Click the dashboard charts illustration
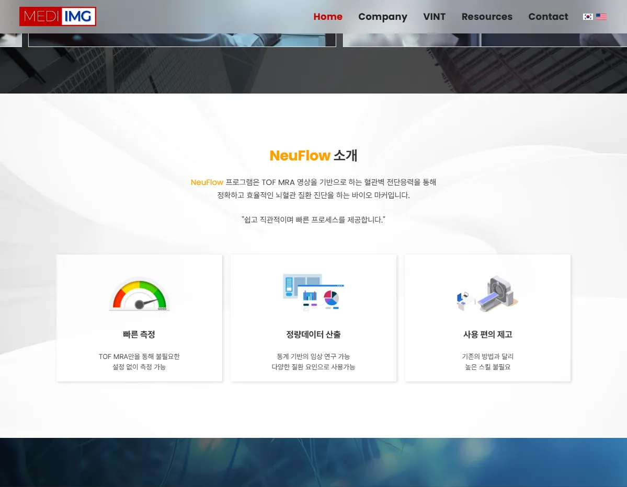 click(x=314, y=293)
